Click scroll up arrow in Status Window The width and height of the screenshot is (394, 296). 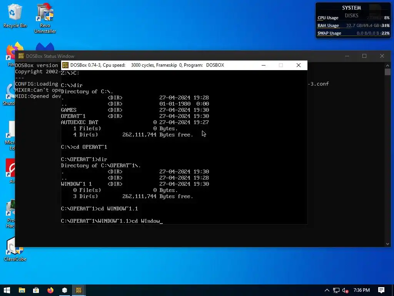click(x=387, y=66)
